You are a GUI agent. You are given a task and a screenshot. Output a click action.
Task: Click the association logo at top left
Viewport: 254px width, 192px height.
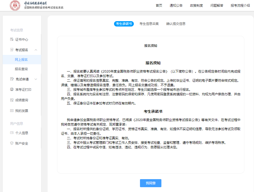pyautogui.click(x=15, y=6)
